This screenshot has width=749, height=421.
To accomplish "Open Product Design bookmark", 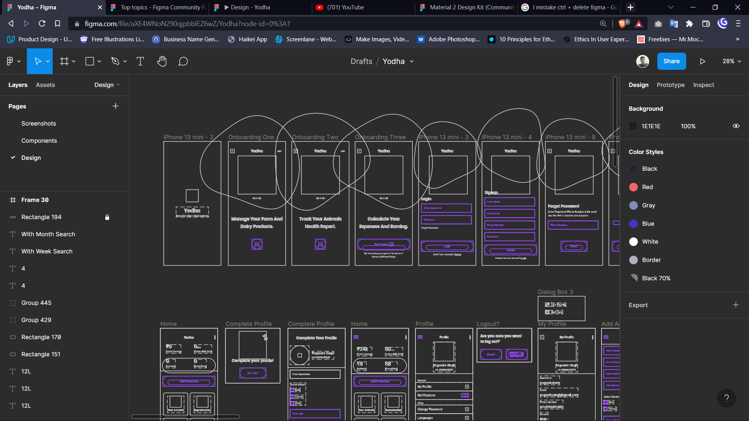I will click(40, 39).
